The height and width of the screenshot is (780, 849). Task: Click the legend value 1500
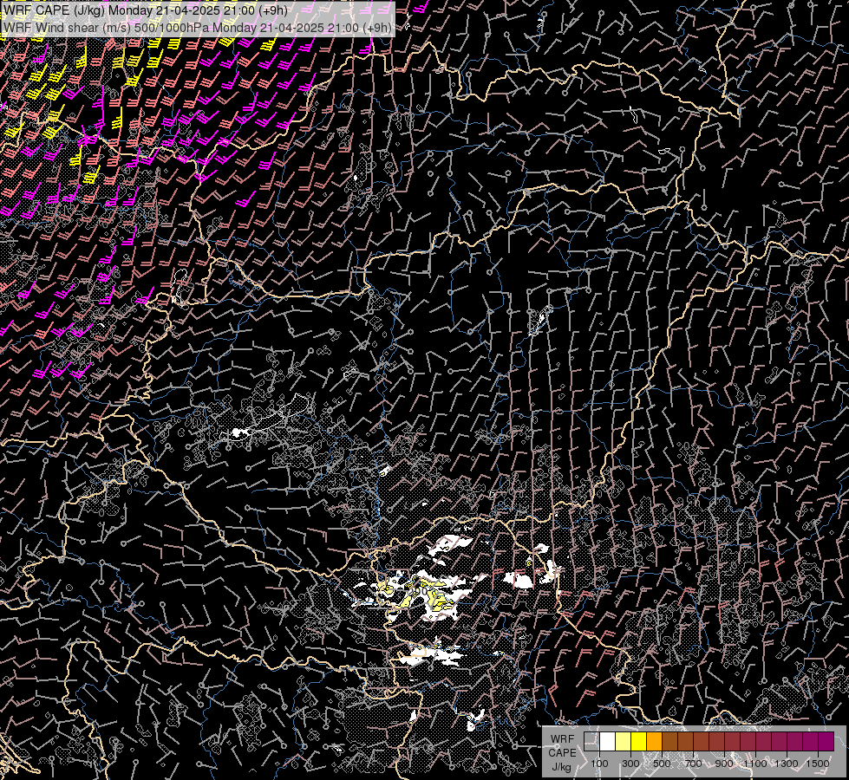pos(818,764)
